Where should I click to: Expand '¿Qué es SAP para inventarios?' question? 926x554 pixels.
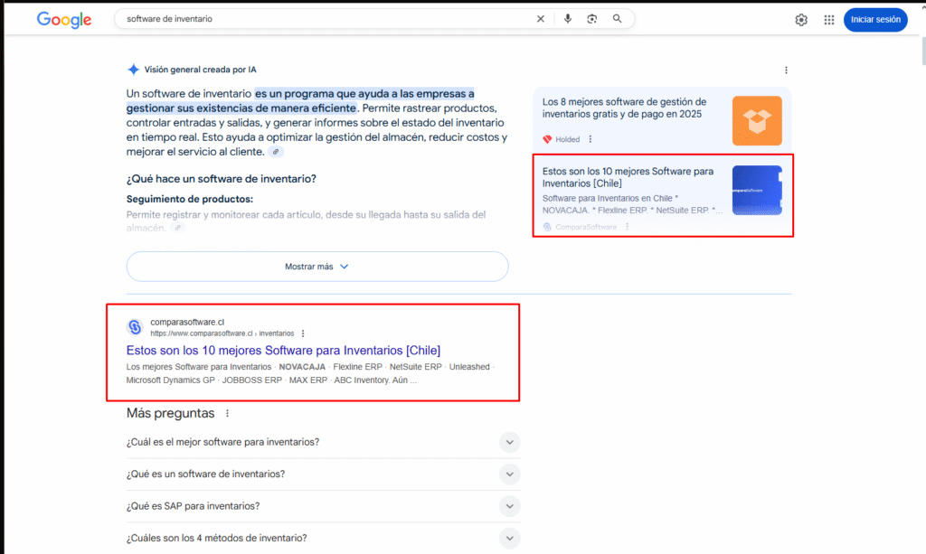(x=323, y=505)
